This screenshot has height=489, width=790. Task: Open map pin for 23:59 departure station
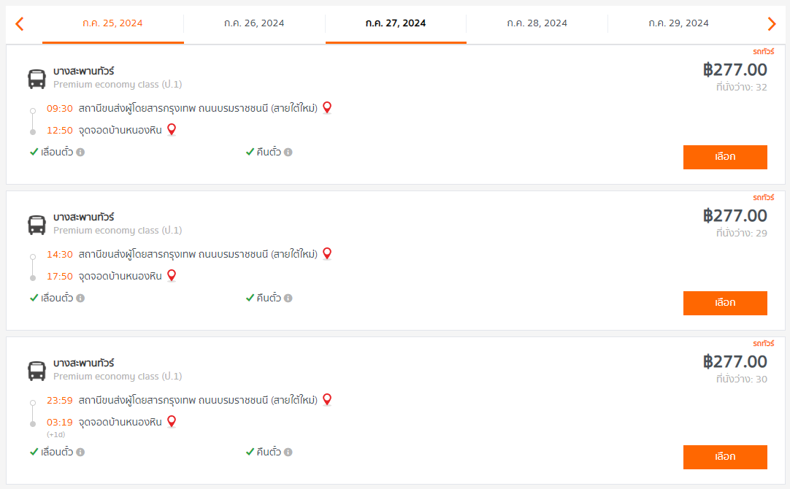tap(327, 400)
